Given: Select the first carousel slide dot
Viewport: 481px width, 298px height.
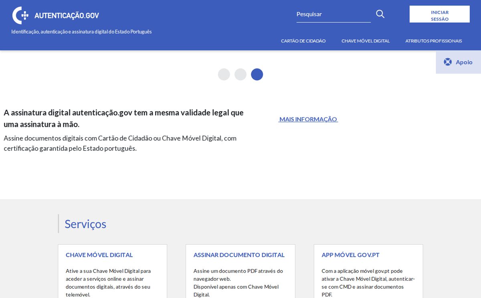Looking at the screenshot, I should [x=224, y=74].
